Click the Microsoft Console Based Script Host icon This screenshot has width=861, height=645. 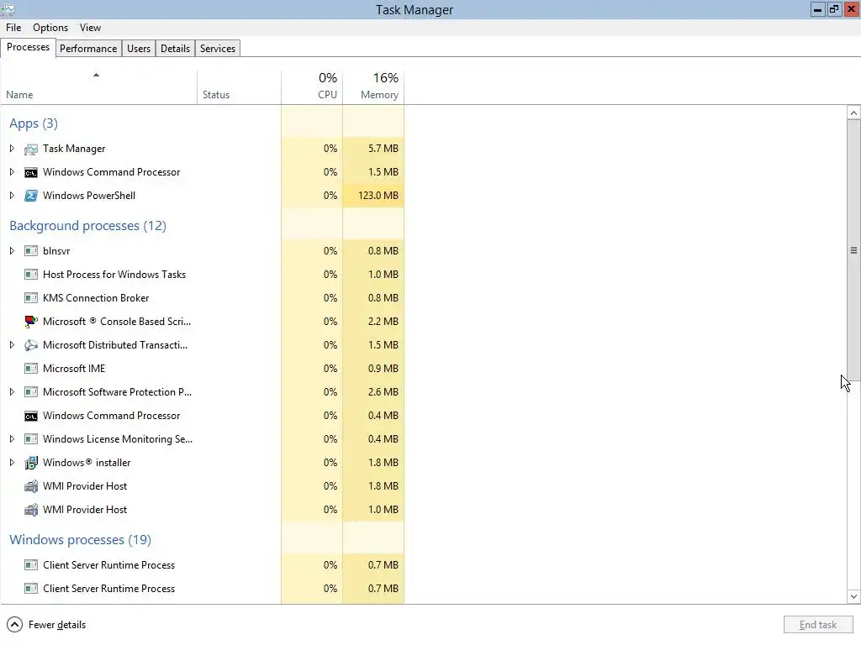point(31,322)
